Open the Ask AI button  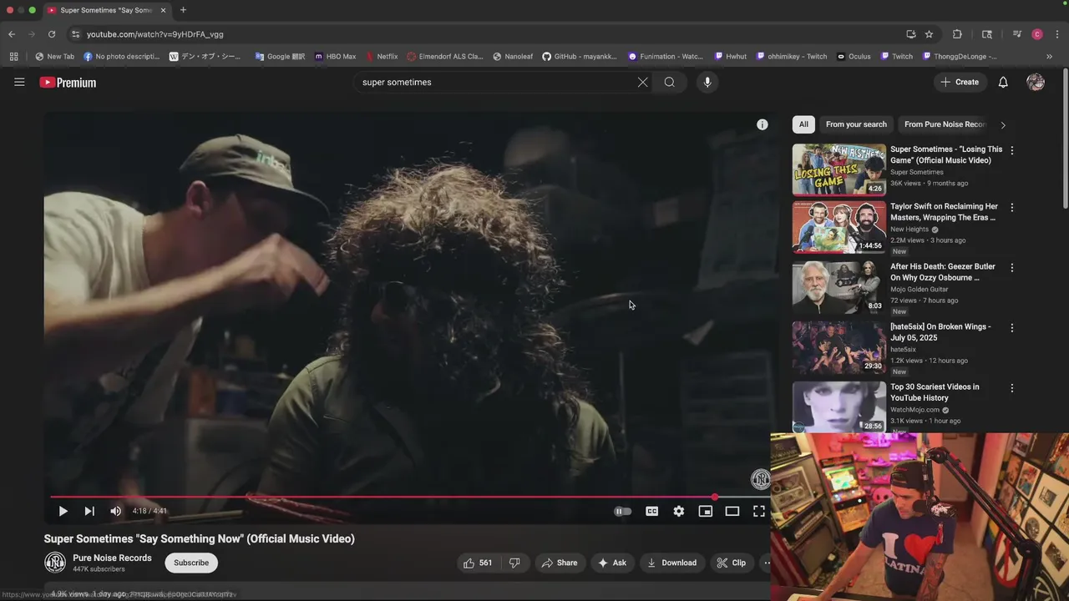611,563
